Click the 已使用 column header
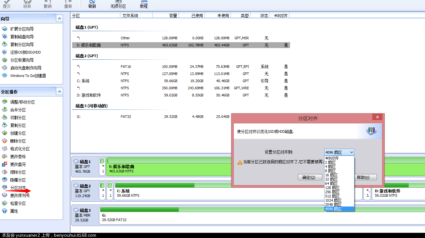Viewport: 425px width, 238px height. [x=192, y=15]
